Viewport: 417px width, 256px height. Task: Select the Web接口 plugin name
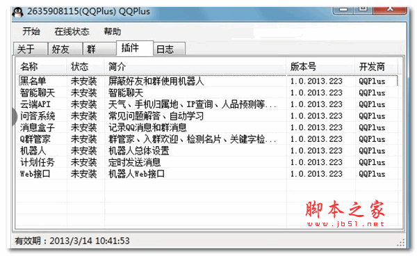pyautogui.click(x=35, y=174)
